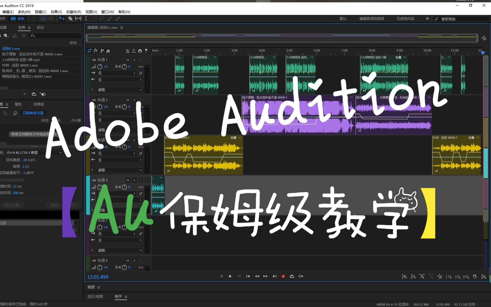Open Track 1 input dropdown set to 无
491x307 pixels.
[x=116, y=73]
